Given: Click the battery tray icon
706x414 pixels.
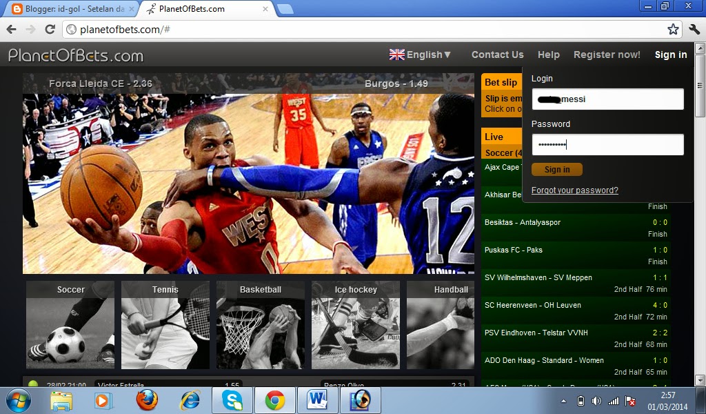Looking at the screenshot, I should coord(581,400).
